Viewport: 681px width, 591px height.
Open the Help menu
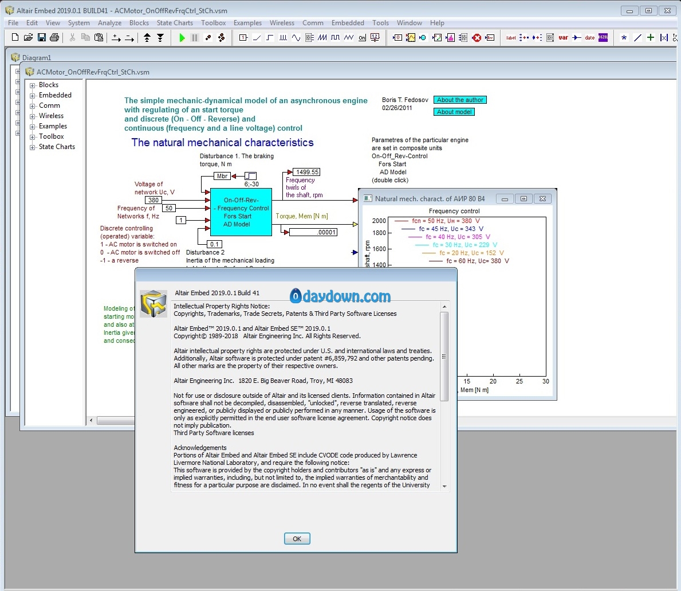pos(437,23)
